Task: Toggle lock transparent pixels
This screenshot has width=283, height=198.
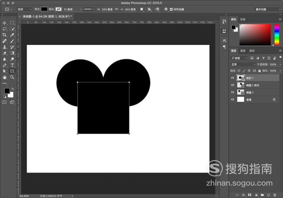Action: click(239, 70)
